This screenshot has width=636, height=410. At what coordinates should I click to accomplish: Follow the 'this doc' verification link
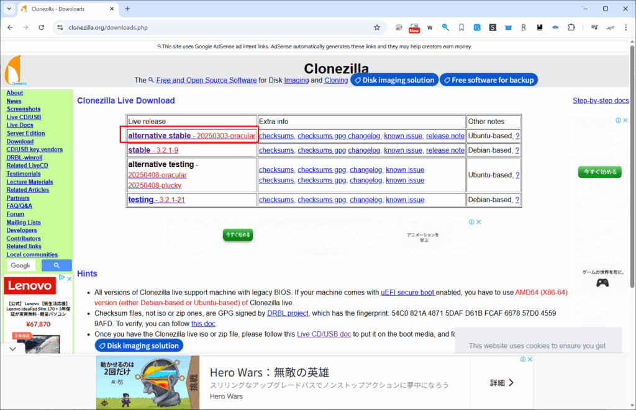(x=203, y=324)
